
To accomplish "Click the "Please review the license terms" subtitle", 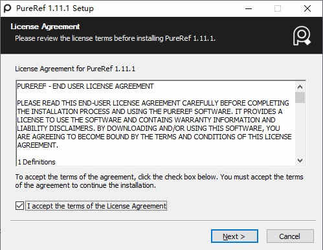I will [115, 38].
